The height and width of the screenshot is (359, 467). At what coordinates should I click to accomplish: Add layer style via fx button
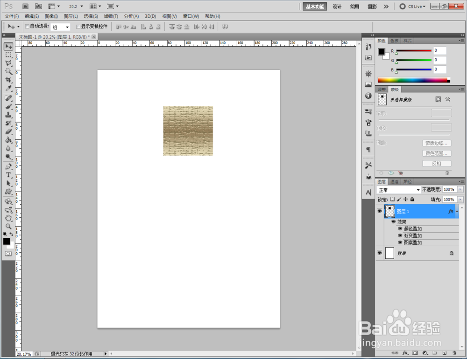click(x=405, y=353)
